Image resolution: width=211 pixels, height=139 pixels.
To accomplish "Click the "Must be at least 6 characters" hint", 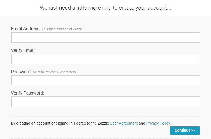I will 54,72.
